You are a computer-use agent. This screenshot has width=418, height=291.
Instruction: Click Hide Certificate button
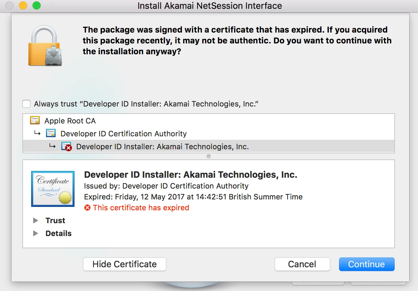(125, 264)
